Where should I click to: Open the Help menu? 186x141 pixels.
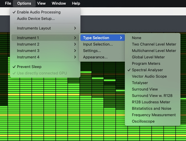[x=76, y=3]
